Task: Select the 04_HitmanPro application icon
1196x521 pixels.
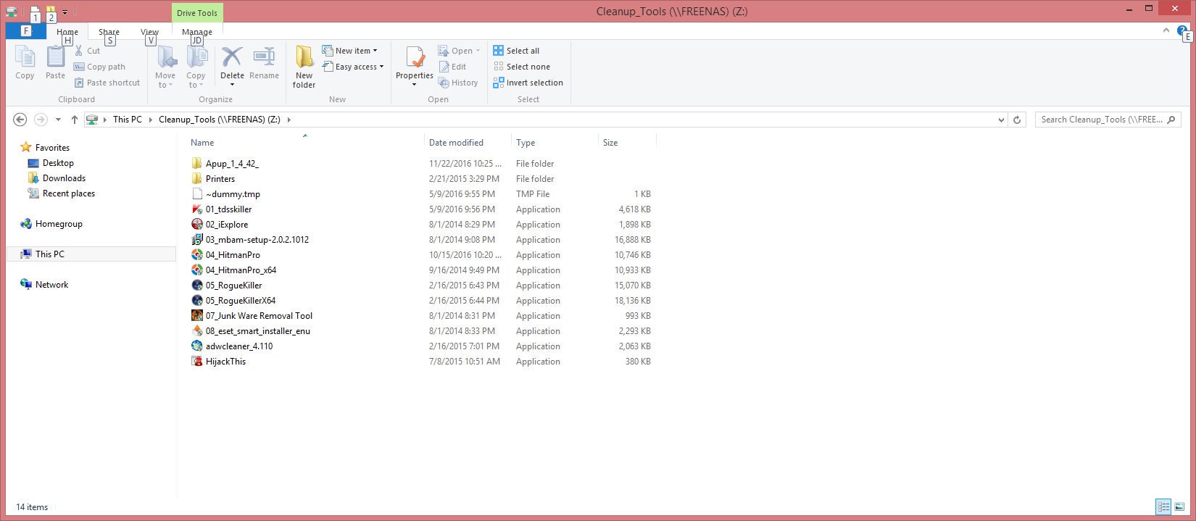Action: (196, 255)
